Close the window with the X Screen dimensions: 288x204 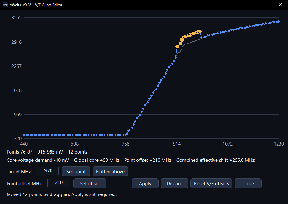pos(280,5)
